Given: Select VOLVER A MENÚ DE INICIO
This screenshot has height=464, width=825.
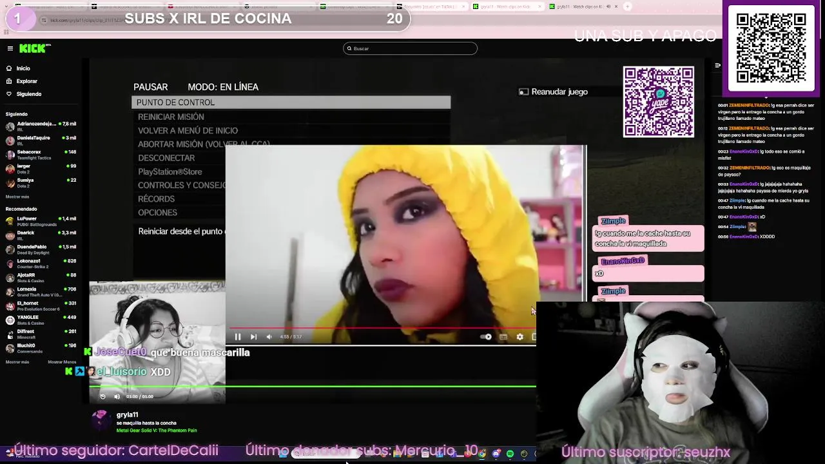Looking at the screenshot, I should coord(188,130).
